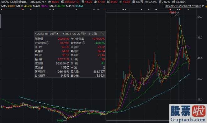Click the quote date 2023/07/17
The image size is (207, 123).
click(x=38, y=2)
